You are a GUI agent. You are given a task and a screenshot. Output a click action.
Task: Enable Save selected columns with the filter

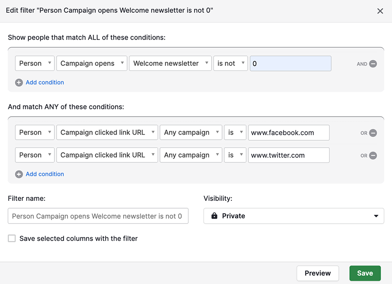pos(12,238)
